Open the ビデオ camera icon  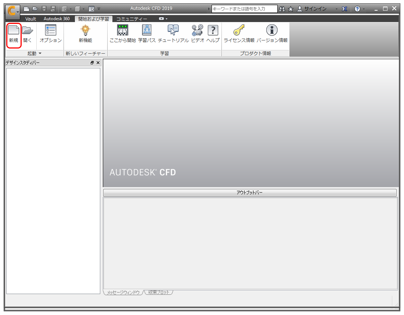coord(198,33)
